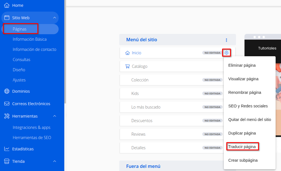Image resolution: width=281 pixels, height=171 pixels.
Task: Go to Herramientas de SEO
Action: coord(32,138)
